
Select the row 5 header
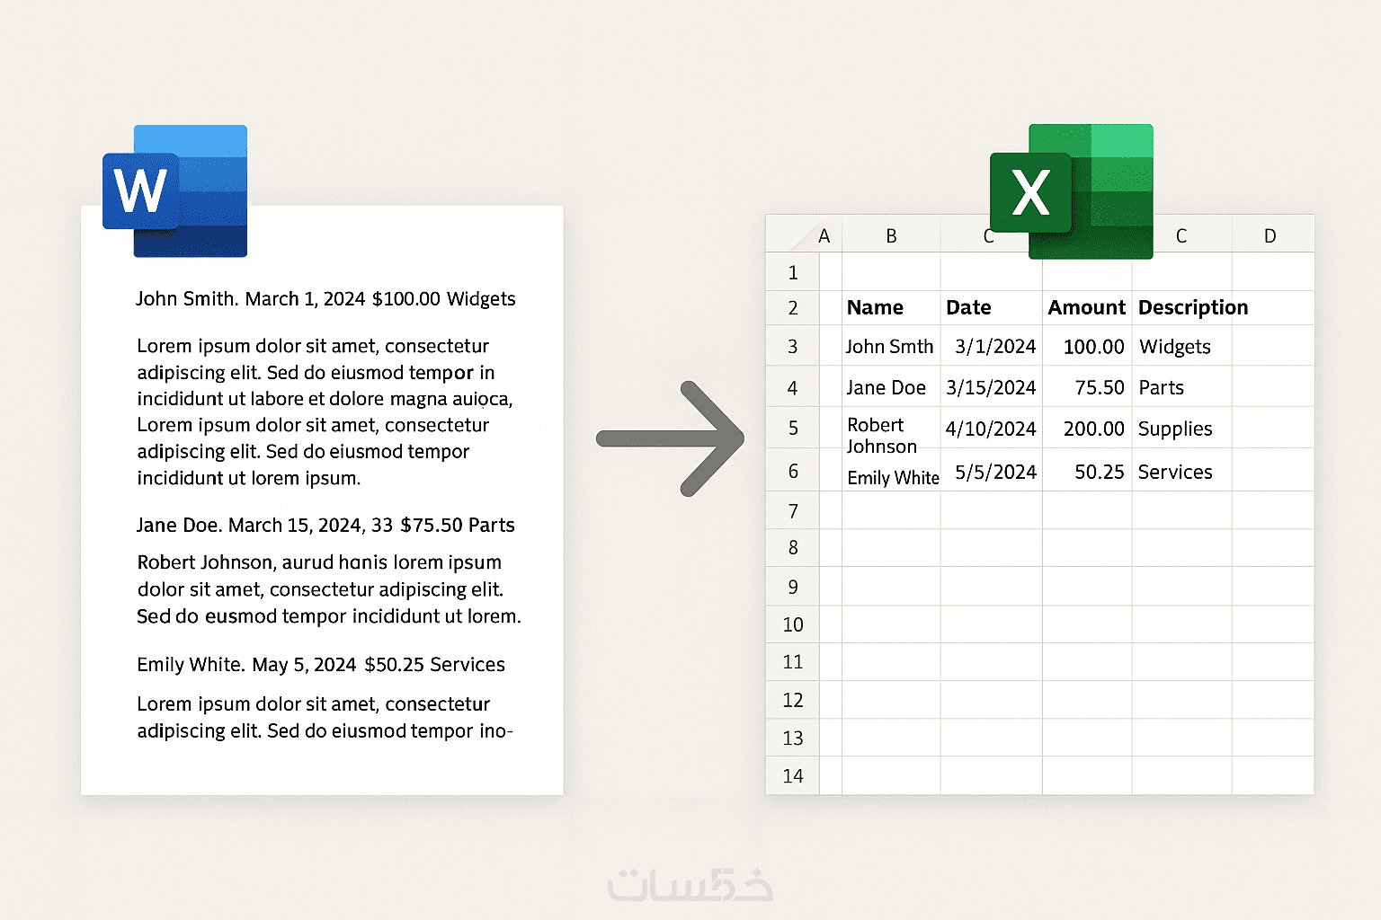(x=792, y=428)
